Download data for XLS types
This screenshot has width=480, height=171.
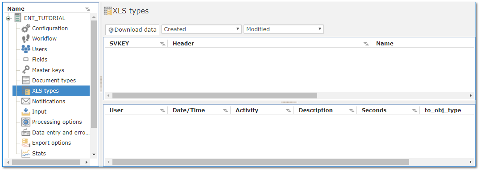point(132,30)
